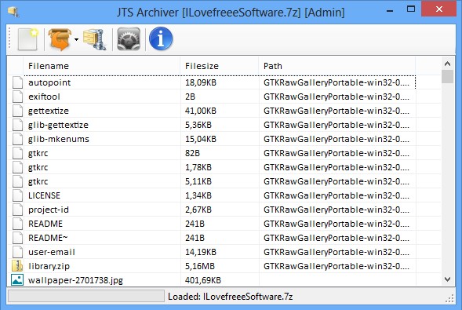The height and width of the screenshot is (310, 462).
Task: Select the gtkrc file sized 82B
Action: pos(38,153)
